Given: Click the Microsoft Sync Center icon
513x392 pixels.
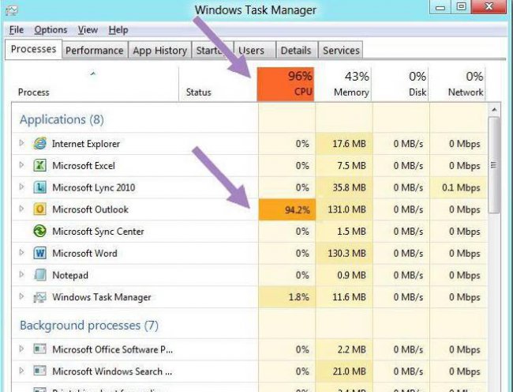Looking at the screenshot, I should tap(39, 231).
